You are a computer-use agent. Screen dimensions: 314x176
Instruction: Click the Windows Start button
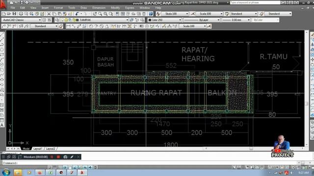6,173
